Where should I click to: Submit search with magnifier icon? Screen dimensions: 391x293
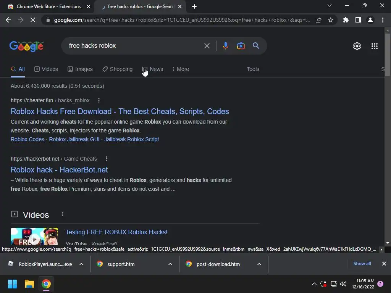[256, 46]
